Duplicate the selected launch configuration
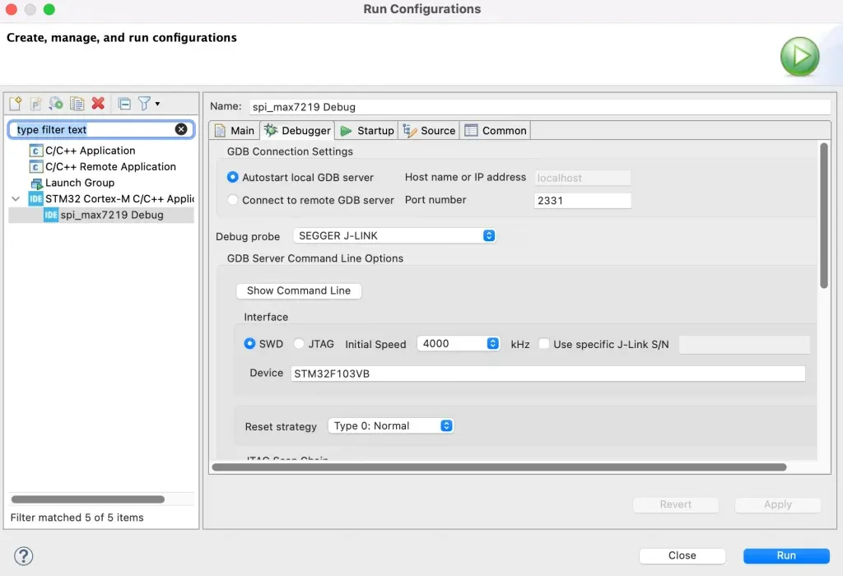 pyautogui.click(x=77, y=104)
